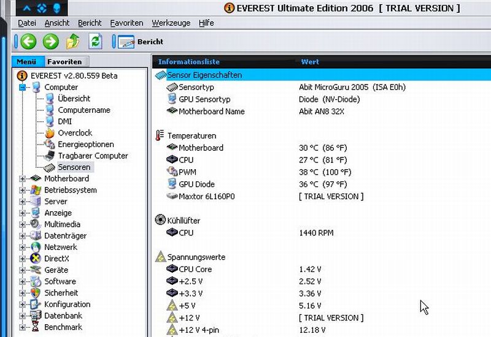Open the Hilfe menu

(206, 23)
